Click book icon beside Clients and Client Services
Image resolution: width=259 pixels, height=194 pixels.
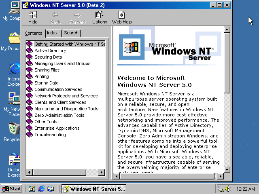click(x=30, y=102)
